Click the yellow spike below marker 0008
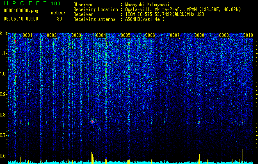Viewport: 258px width, 164px height. [x=199, y=159]
